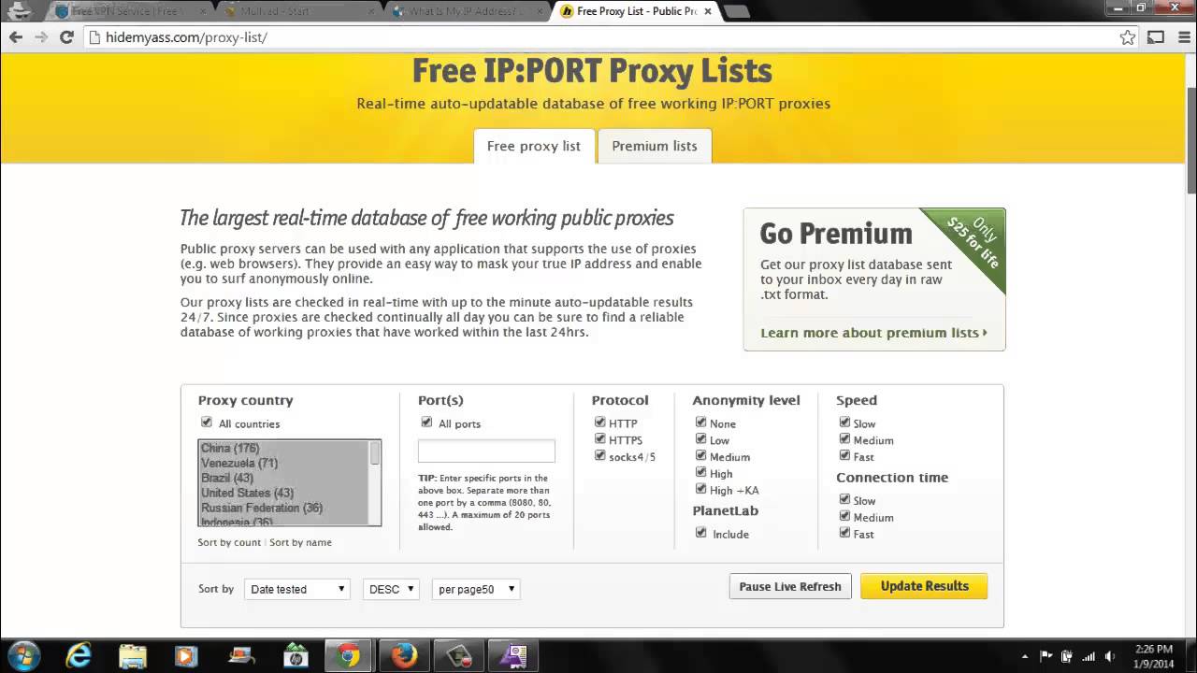Sort countries by name link
This screenshot has width=1197, height=673.
[300, 542]
